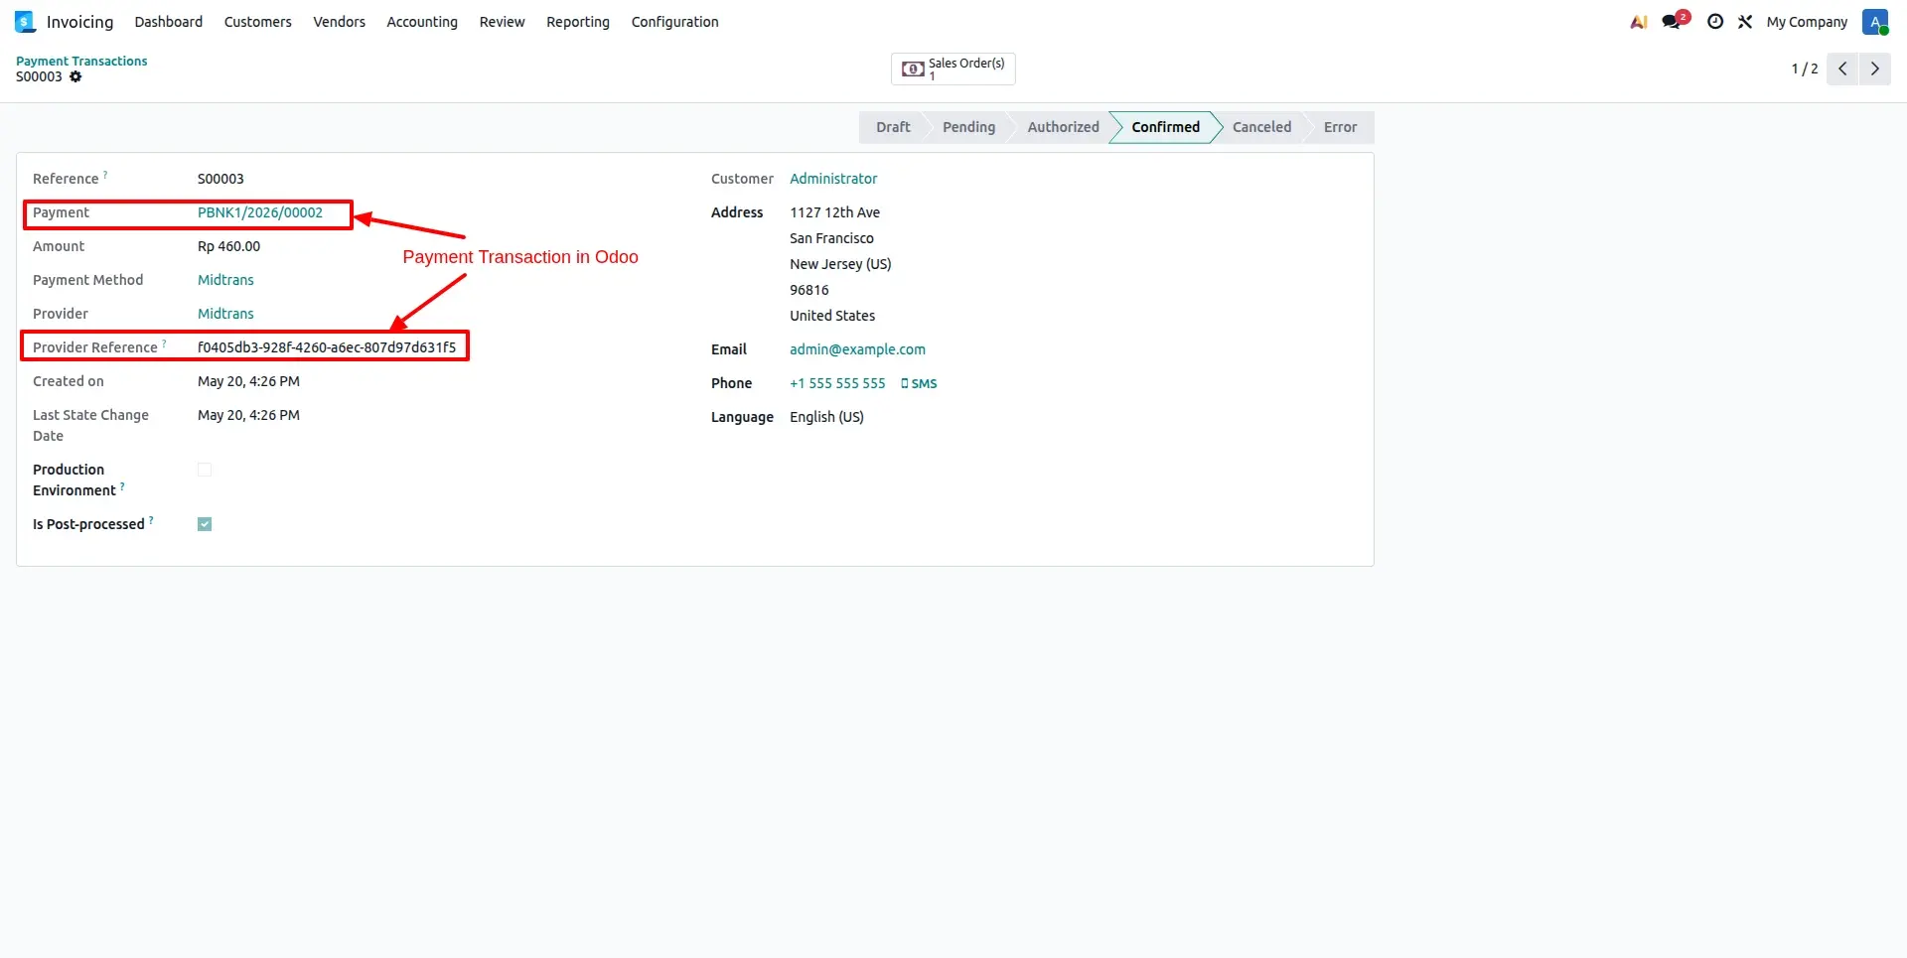Click the address line 1127 12th Ave
This screenshot has height=958, width=1907.
tap(834, 212)
